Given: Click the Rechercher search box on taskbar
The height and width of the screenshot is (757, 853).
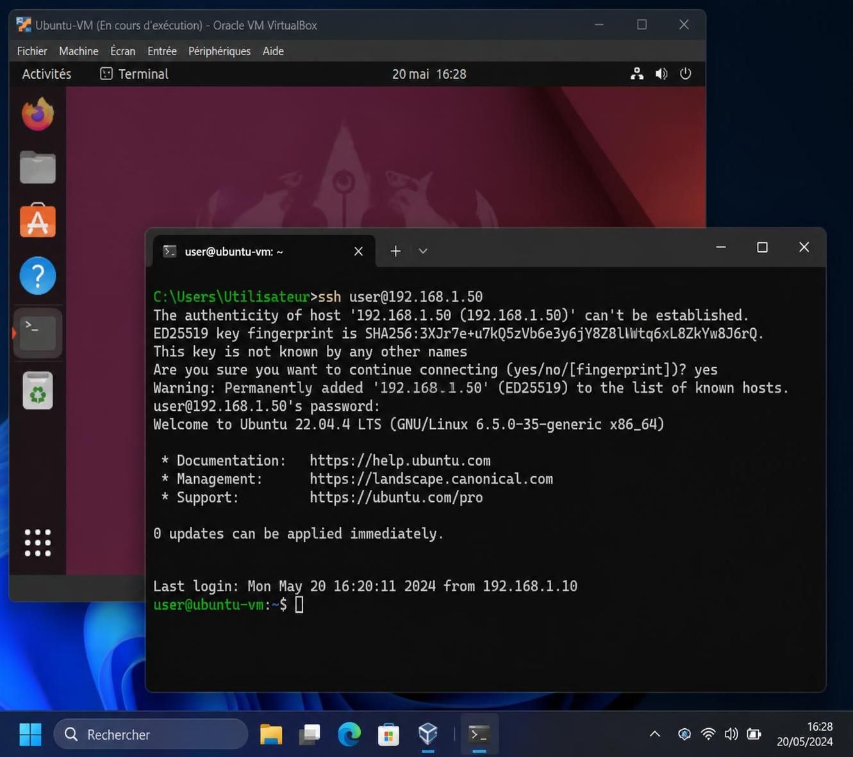Looking at the screenshot, I should (x=151, y=735).
